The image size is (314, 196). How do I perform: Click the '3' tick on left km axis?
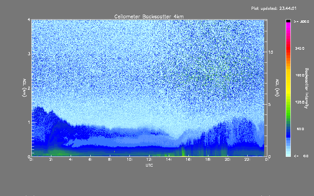click(x=29, y=54)
